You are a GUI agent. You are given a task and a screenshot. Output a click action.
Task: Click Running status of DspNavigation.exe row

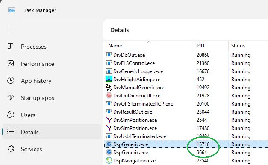pos(241,161)
